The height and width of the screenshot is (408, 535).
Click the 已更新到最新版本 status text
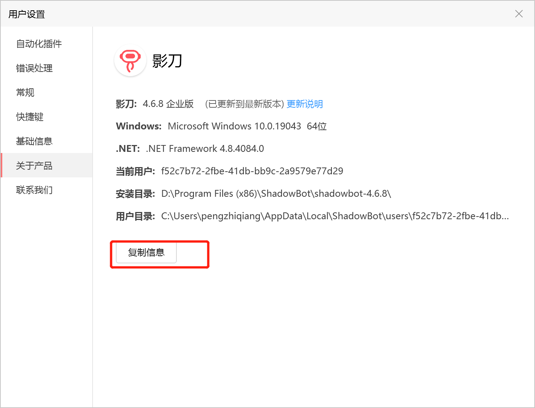click(x=245, y=104)
